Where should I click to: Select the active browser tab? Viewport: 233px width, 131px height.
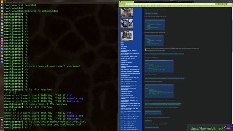(x=126, y=2)
